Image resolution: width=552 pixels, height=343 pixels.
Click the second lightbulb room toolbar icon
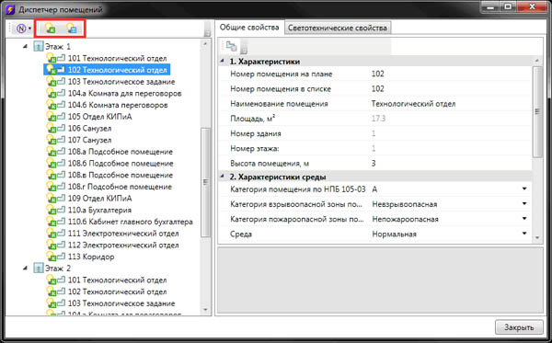[x=72, y=29]
